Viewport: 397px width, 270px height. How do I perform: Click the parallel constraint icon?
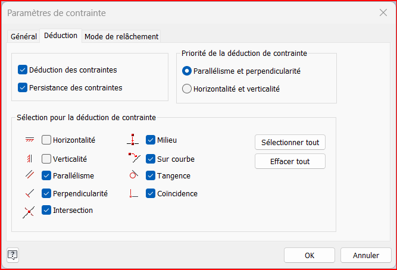pos(30,175)
